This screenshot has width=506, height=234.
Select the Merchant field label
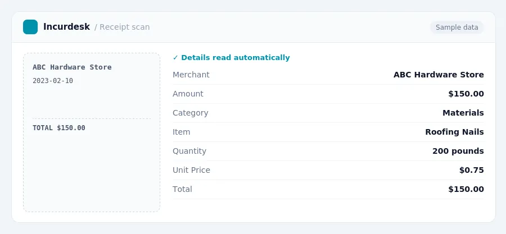(x=191, y=75)
